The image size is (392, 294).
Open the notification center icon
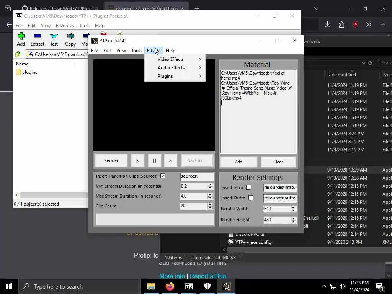pos(380,286)
